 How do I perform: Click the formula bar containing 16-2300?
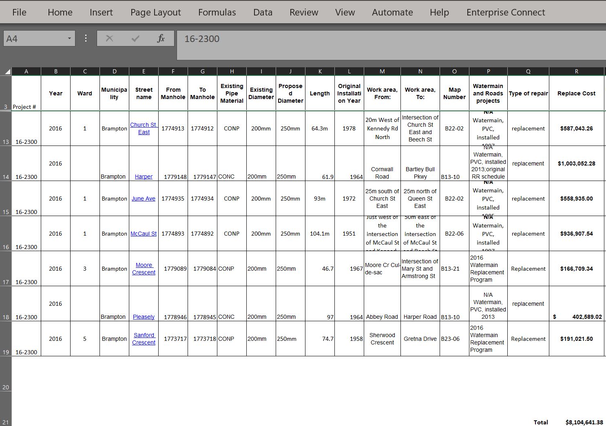pos(391,45)
